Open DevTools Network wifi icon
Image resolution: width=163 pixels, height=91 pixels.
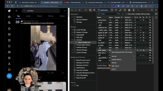94,10
